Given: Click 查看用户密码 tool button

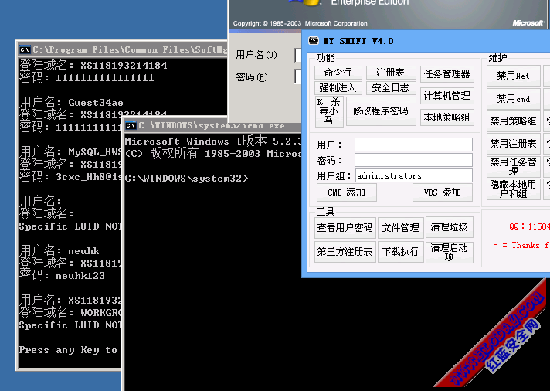Looking at the screenshot, I should tap(345, 228).
